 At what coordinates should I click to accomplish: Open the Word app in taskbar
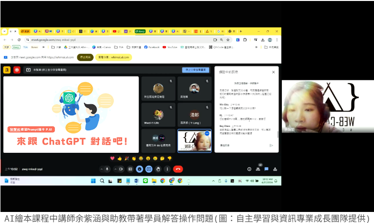coord(137,181)
